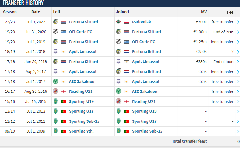Click Reading U21 crest in the Aug 30, 2016 row

point(55,91)
